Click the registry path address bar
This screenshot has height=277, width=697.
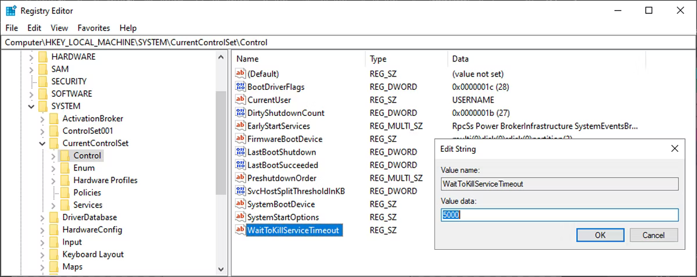point(348,42)
